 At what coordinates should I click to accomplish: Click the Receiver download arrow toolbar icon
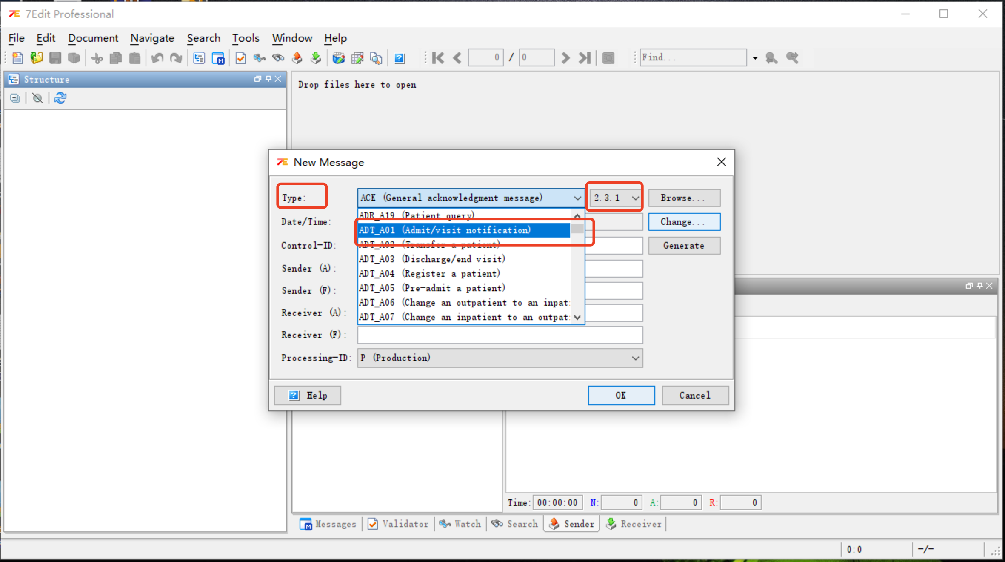tap(316, 58)
